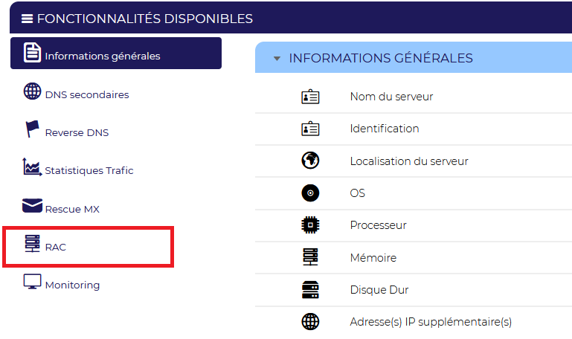Viewport: 572px width, 339px height.
Task: Select the Statistiques Trafic link
Action: click(89, 170)
